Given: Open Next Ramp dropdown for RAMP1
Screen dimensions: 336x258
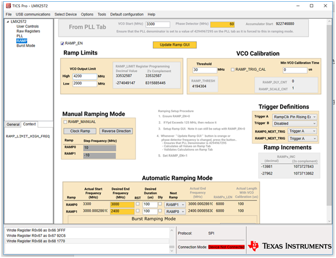Looking at the screenshot, I should tap(175, 211).
